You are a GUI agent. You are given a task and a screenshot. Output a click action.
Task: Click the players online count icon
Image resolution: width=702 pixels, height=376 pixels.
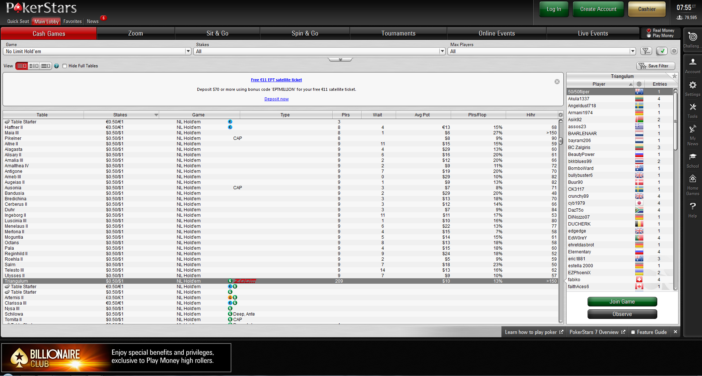coord(680,18)
